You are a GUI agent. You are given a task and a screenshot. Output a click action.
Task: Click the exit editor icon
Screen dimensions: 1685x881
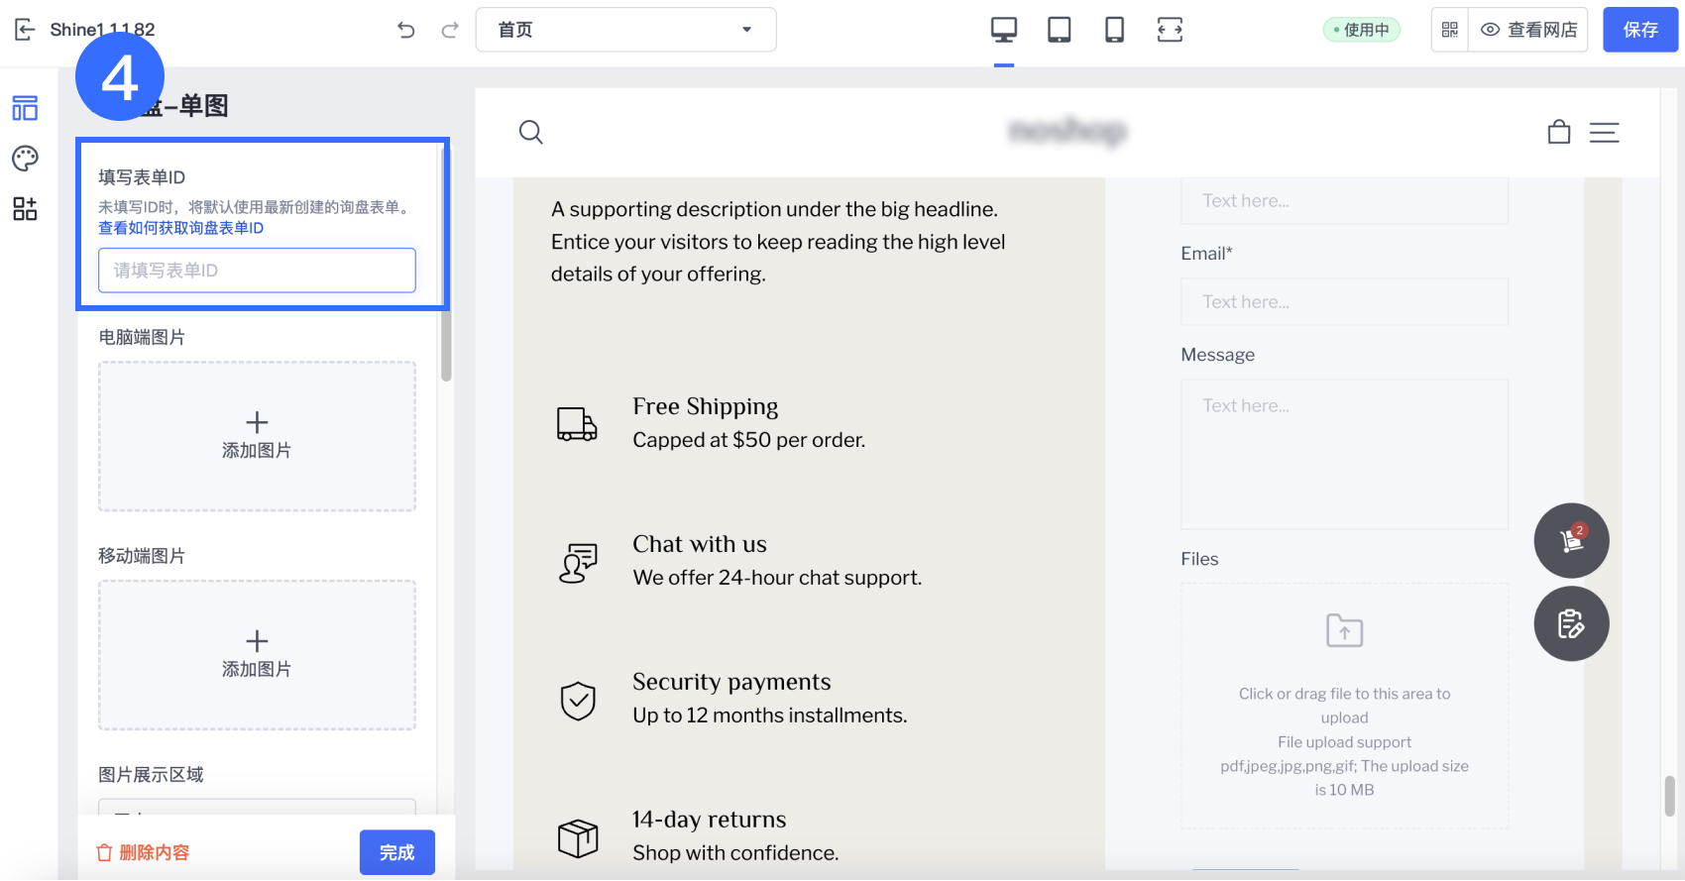click(26, 30)
